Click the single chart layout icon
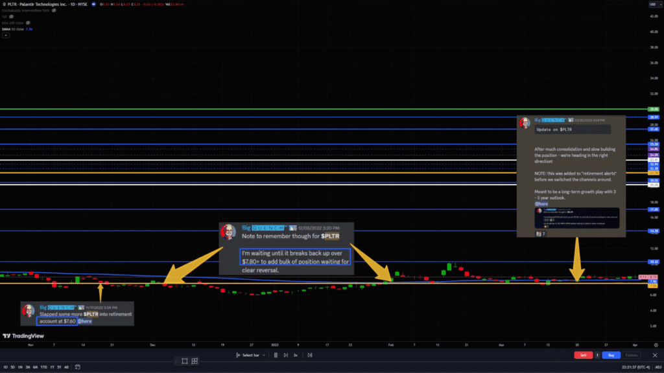 pos(184,361)
